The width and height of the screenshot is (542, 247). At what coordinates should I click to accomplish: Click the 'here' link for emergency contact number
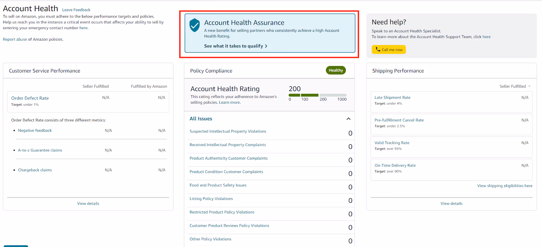[83, 28]
